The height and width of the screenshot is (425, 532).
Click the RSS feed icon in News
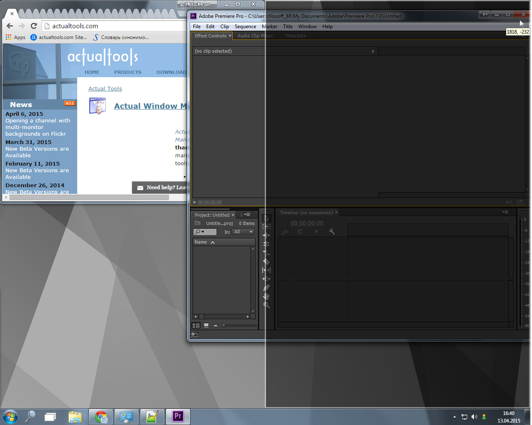[x=69, y=103]
